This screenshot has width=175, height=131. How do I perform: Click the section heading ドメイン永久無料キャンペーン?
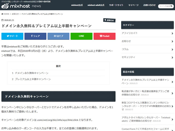click(27, 96)
